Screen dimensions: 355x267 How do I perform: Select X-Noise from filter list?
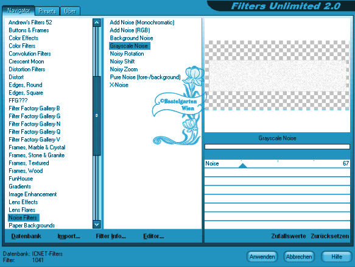click(119, 85)
